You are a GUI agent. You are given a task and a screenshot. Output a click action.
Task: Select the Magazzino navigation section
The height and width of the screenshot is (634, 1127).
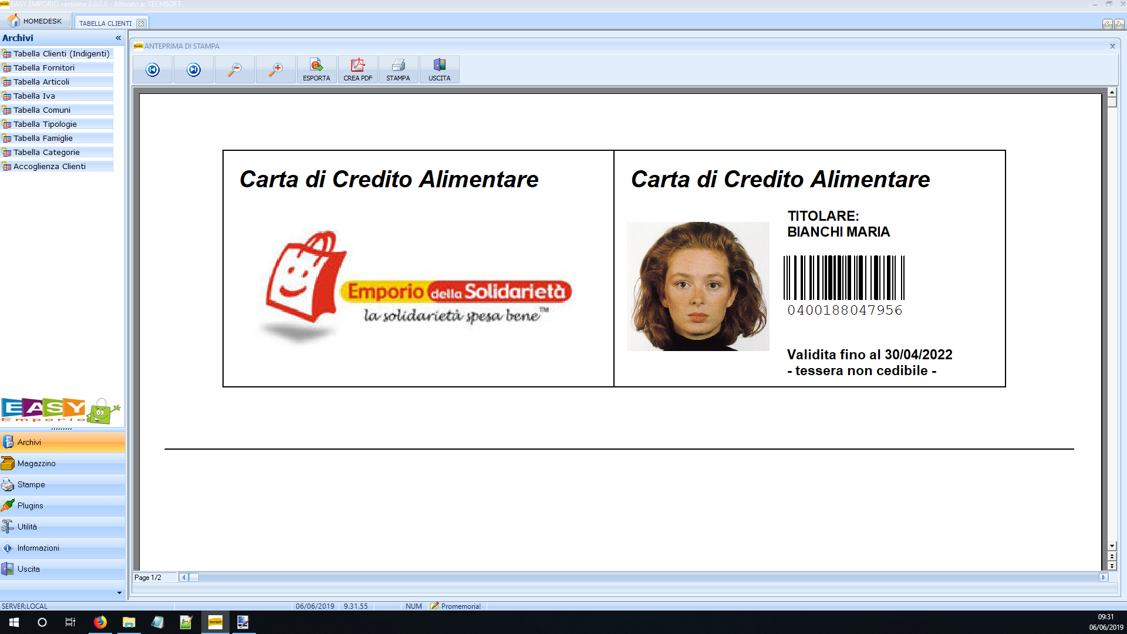tap(62, 463)
